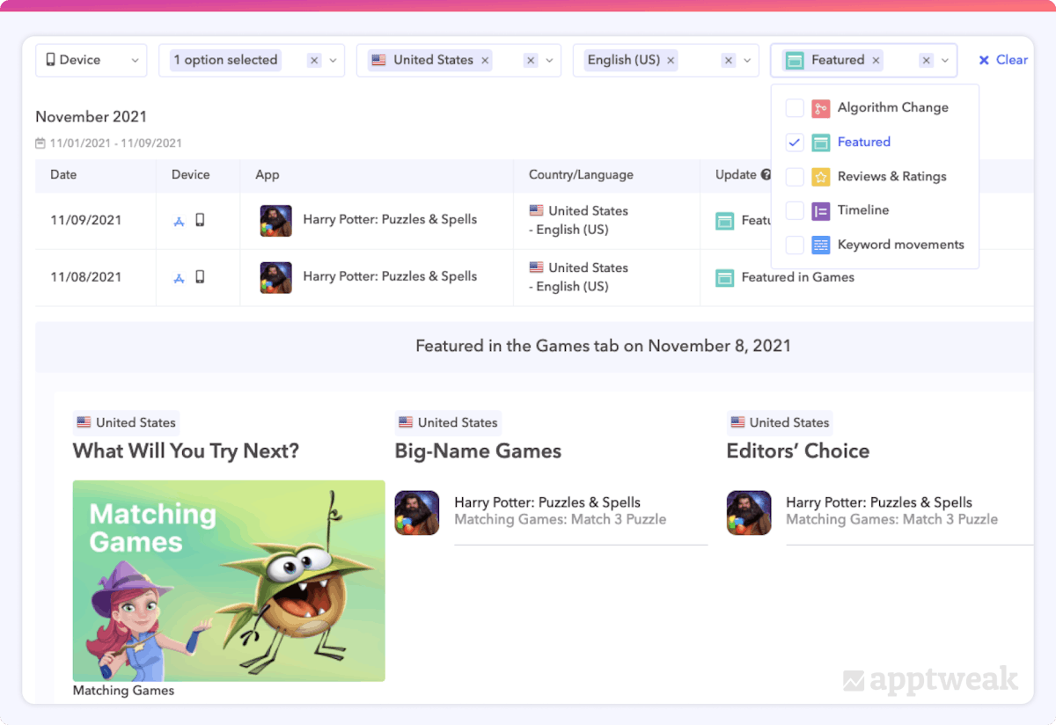
Task: Select Reviews & Ratings from the list
Action: (x=891, y=177)
